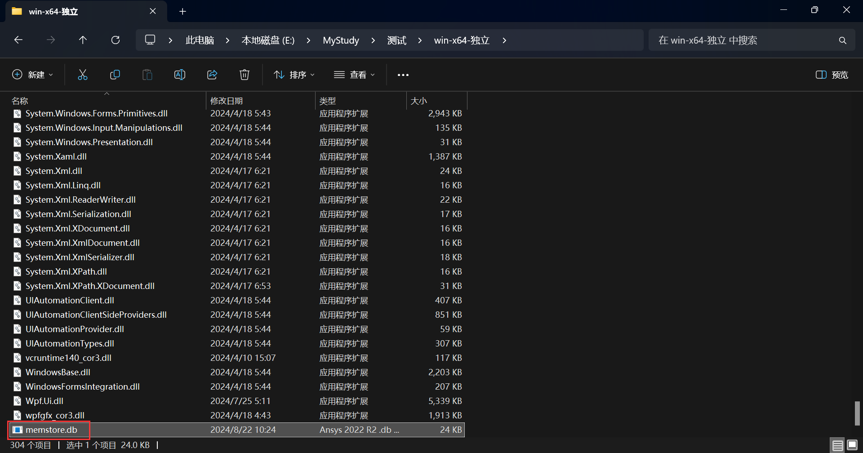Image resolution: width=863 pixels, height=453 pixels.
Task: Click the search box for win-x64-独立
Action: click(746, 40)
